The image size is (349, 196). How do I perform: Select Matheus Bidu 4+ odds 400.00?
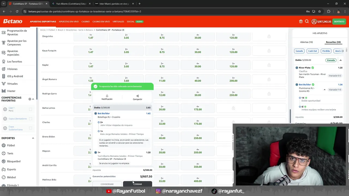(x=198, y=180)
